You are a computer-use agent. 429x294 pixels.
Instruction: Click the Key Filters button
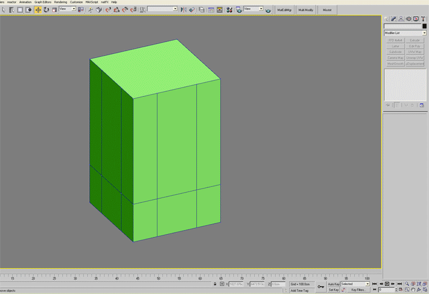[358, 290]
